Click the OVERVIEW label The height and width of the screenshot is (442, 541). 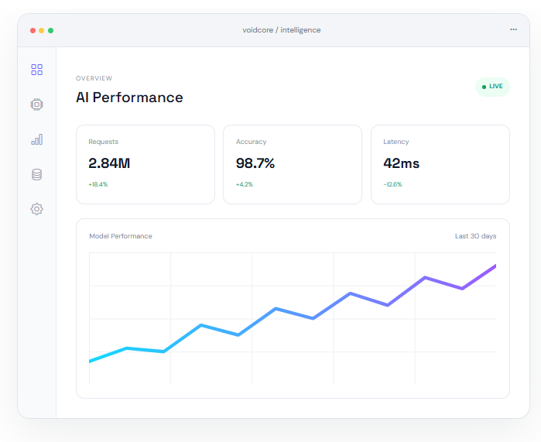pos(94,78)
